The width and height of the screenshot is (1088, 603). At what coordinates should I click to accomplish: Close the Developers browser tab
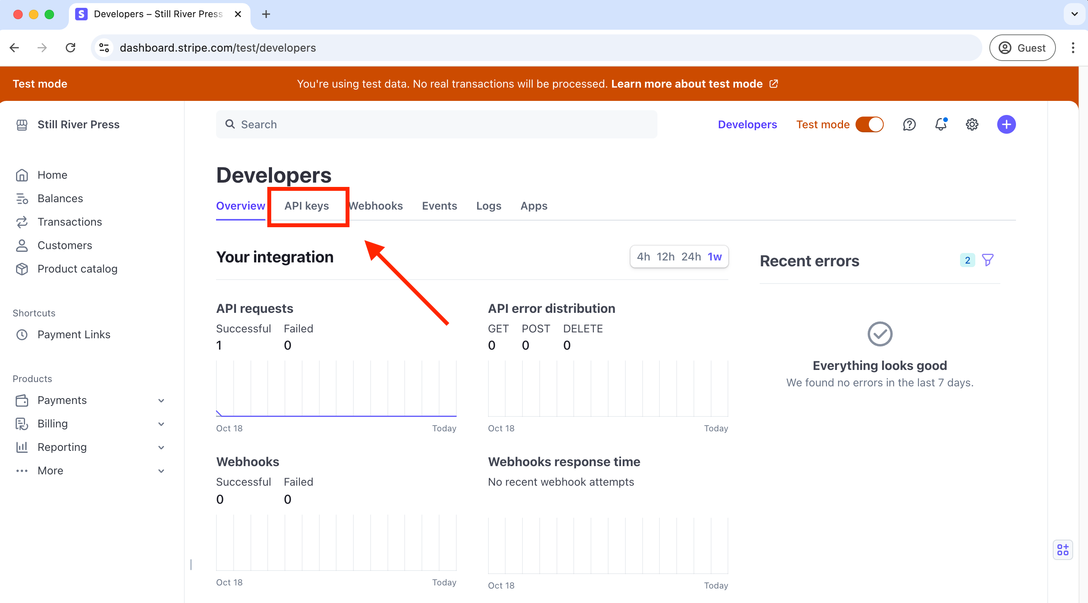coord(238,14)
